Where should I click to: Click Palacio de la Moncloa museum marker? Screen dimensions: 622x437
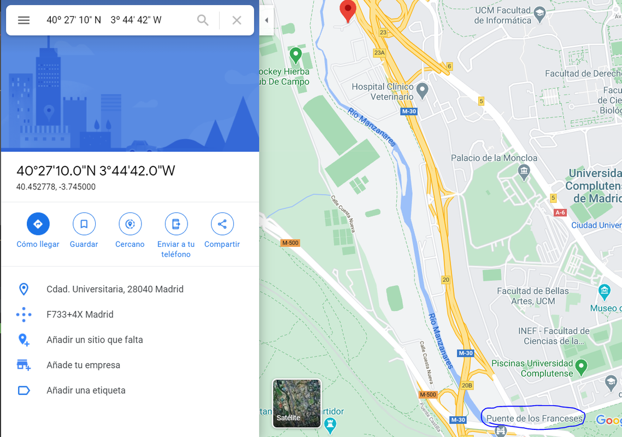(x=524, y=172)
